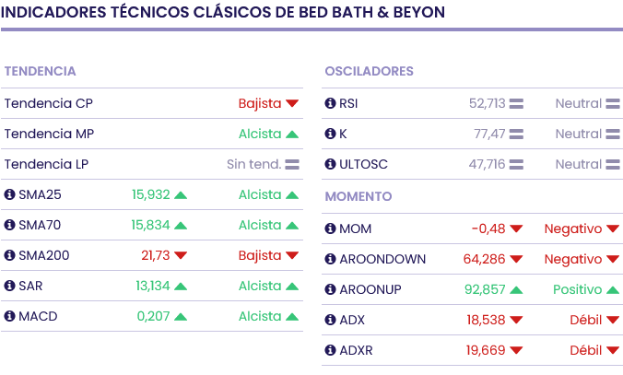Image resolution: width=623 pixels, height=375 pixels.
Task: Click the info icon beside SMA25
Action: [9, 194]
